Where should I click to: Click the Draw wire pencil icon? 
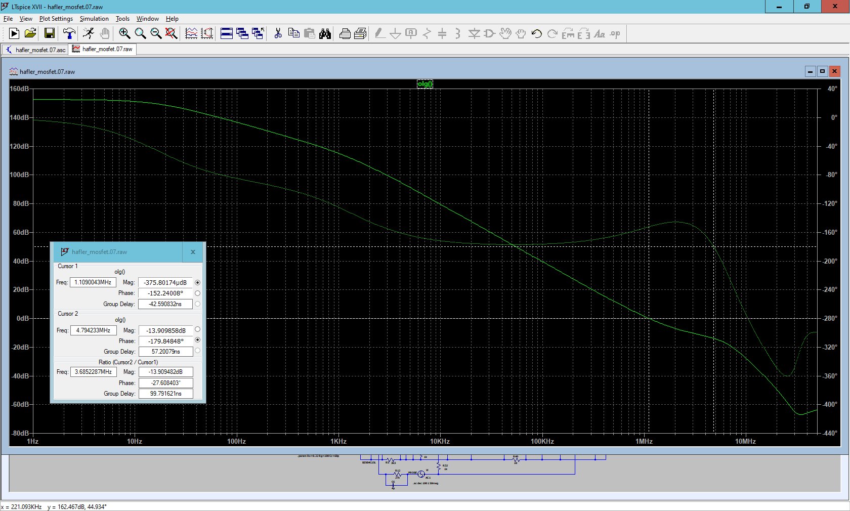[x=380, y=33]
